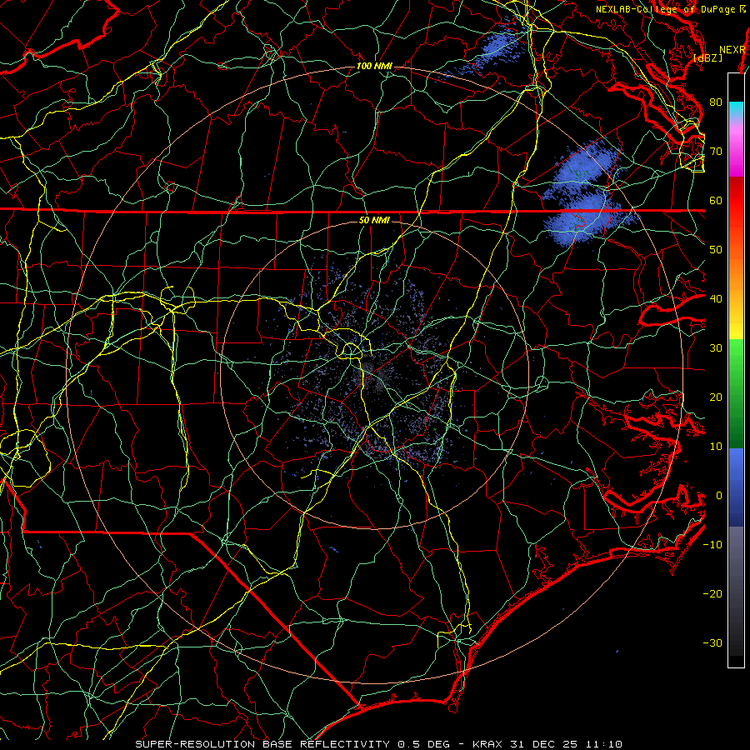Click the KRAX station identifier in the caption
The height and width of the screenshot is (750, 750).
(487, 744)
